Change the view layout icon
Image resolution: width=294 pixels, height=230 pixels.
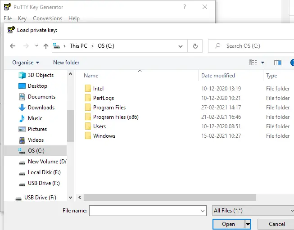point(253,63)
